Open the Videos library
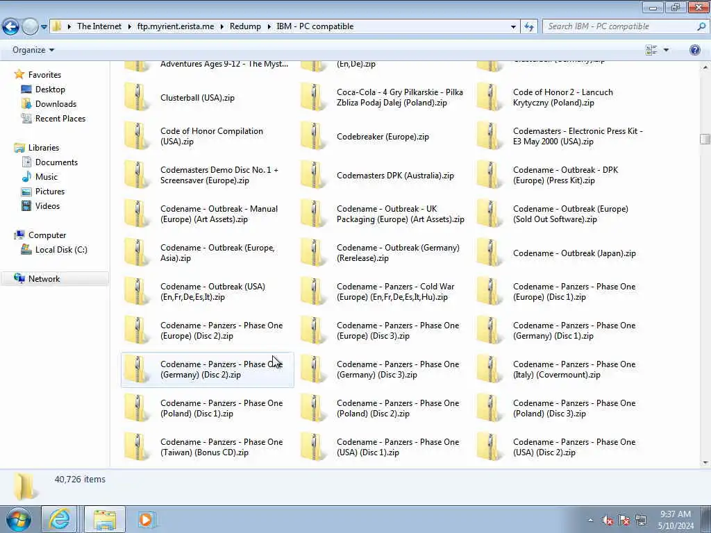 [x=47, y=205]
